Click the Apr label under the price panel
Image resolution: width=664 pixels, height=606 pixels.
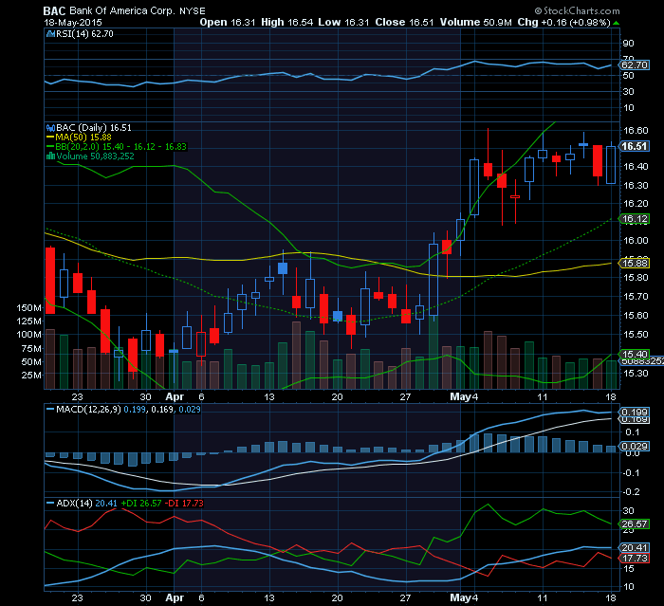175,397
